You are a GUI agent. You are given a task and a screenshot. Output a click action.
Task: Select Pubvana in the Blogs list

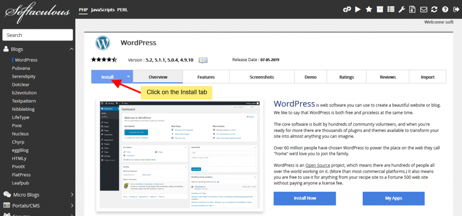pos(21,68)
